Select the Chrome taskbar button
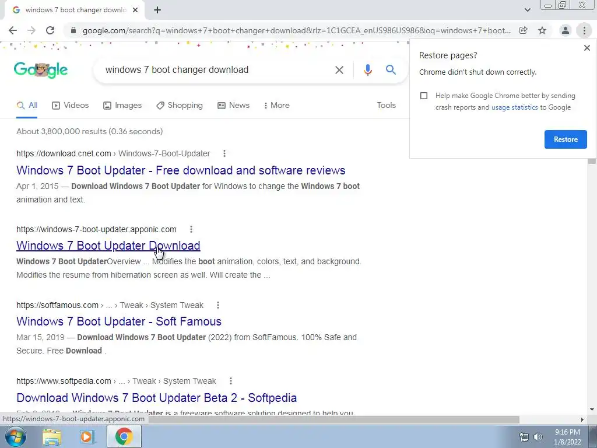The image size is (597, 448). (x=124, y=436)
